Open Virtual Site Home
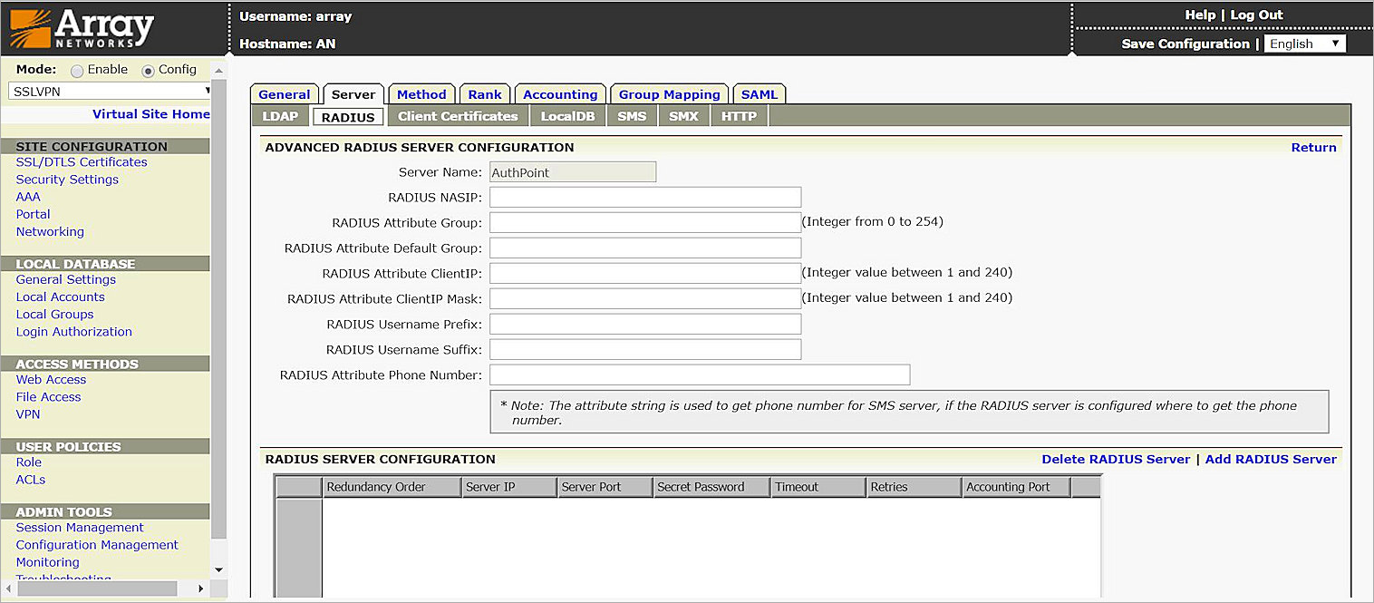This screenshot has width=1374, height=603. point(150,113)
